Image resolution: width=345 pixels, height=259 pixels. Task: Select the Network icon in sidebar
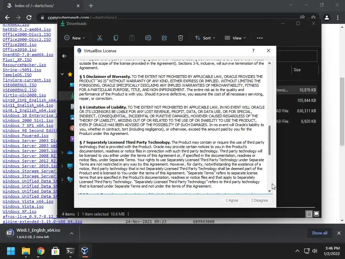(70, 179)
